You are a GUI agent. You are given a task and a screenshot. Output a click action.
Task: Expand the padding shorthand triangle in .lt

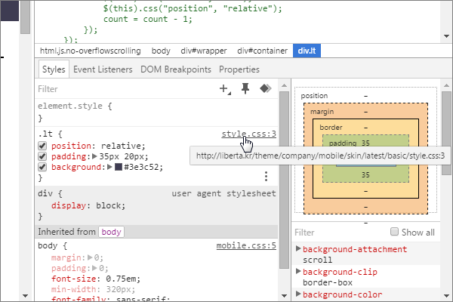[94, 156]
